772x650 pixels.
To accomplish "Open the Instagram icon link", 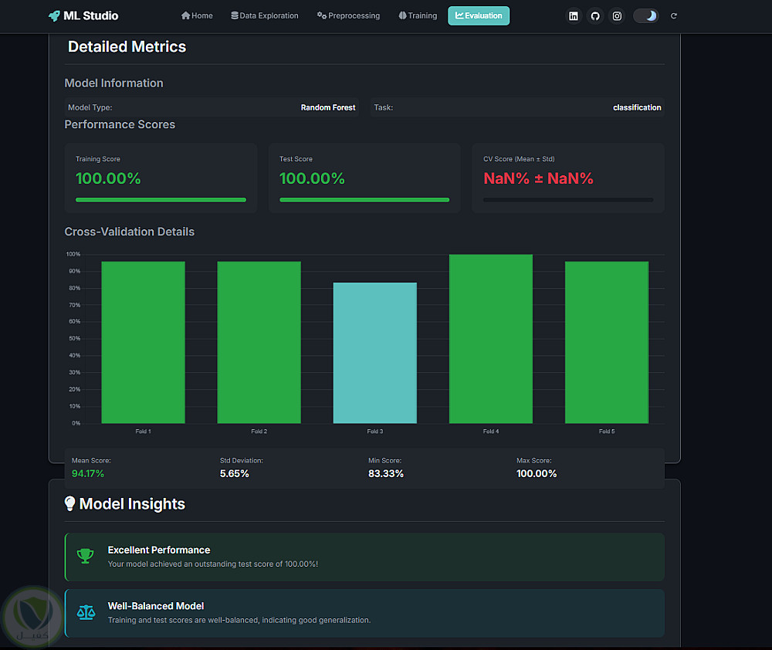I will (617, 15).
